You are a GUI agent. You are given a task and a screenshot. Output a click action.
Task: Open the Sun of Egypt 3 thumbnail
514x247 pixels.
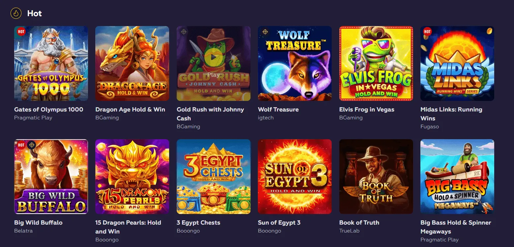[x=294, y=176]
